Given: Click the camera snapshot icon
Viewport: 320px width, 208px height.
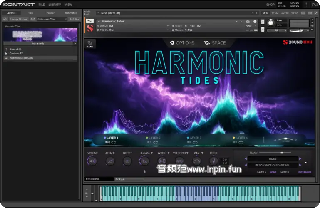Looking at the screenshot, I should point(248,21).
